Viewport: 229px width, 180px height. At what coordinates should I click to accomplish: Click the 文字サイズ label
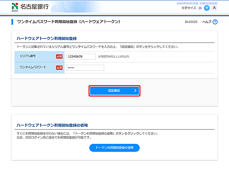click(x=189, y=8)
